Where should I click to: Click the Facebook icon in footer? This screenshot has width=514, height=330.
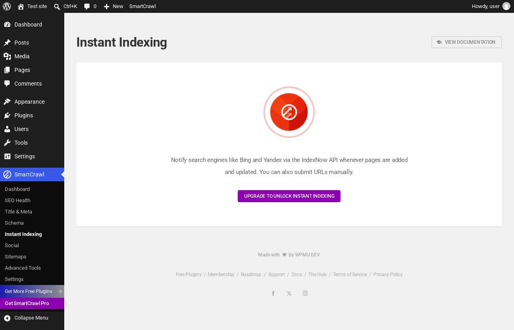[x=273, y=293]
